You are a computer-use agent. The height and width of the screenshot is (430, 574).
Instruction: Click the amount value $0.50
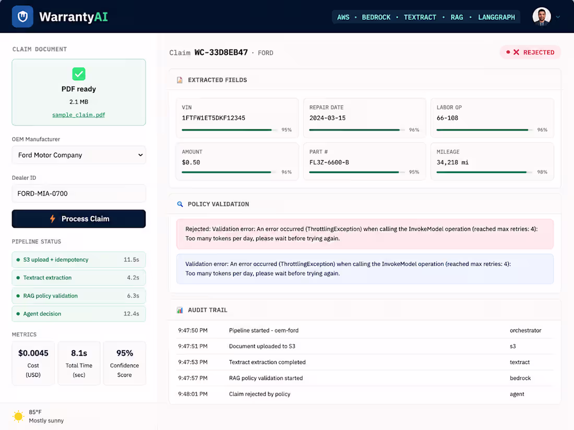[x=190, y=162]
